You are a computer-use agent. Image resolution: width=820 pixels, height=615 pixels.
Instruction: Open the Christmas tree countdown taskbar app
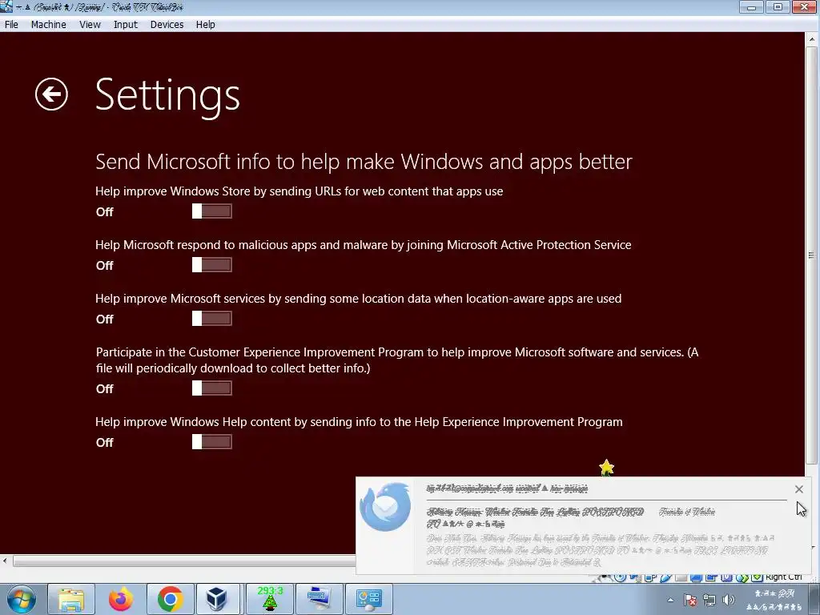(270, 599)
